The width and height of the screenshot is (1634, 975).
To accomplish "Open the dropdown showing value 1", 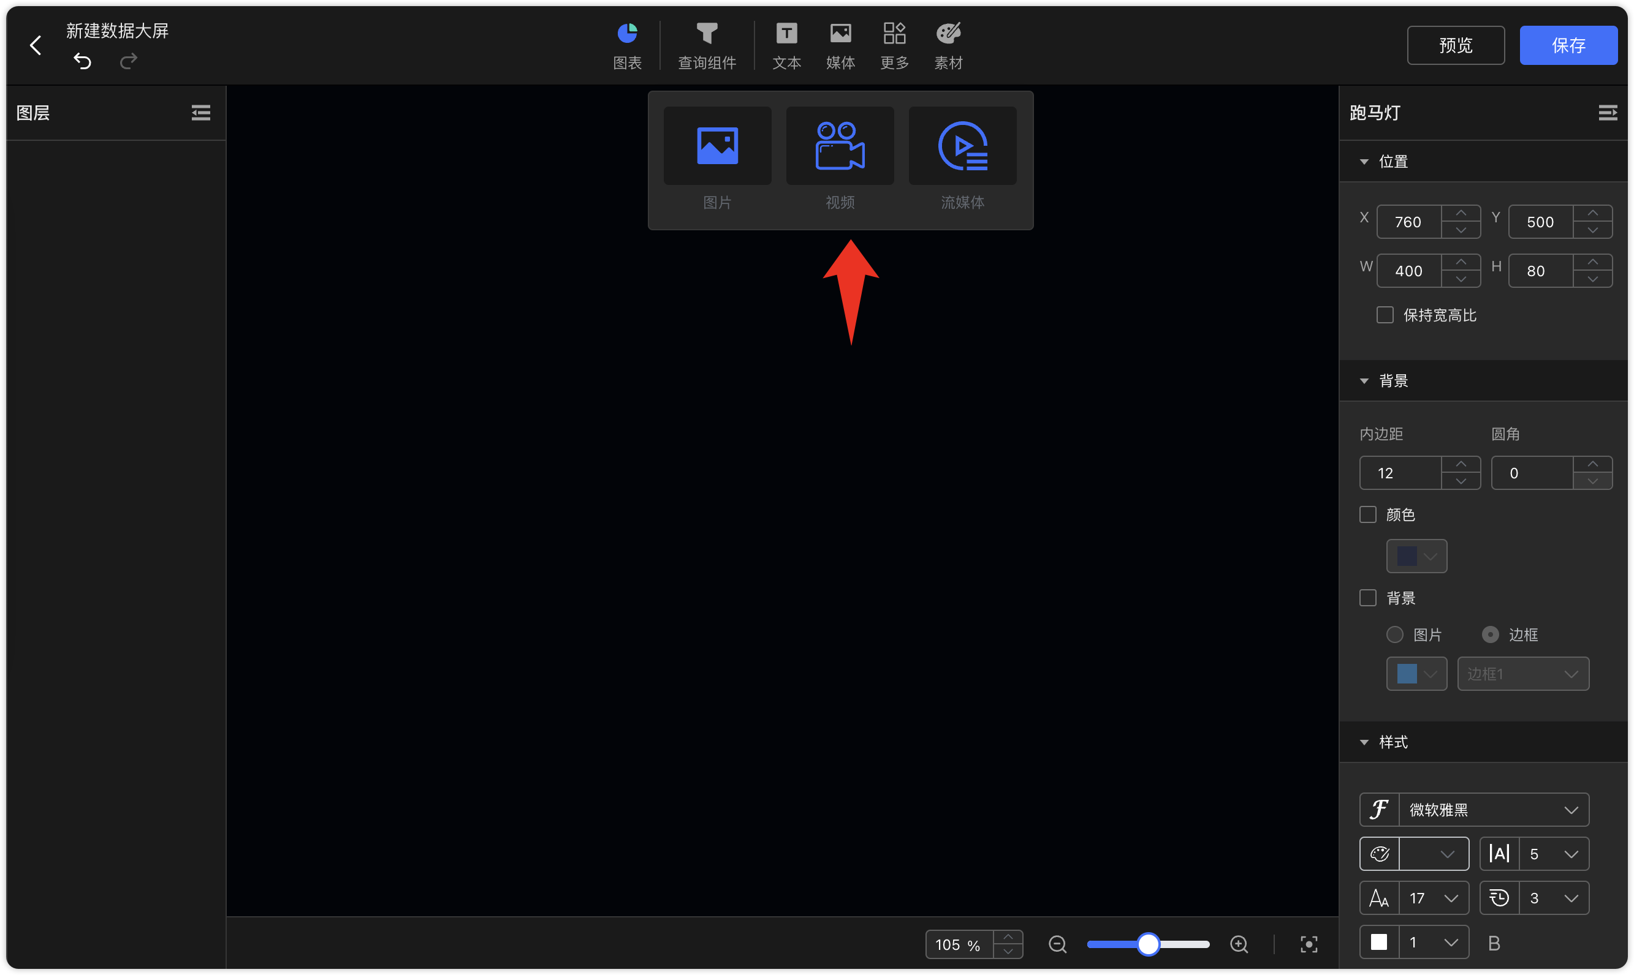I will tap(1434, 942).
